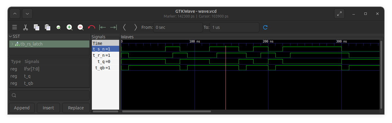The image size is (392, 123).
Task: Jump to the end time
Action: click(x=114, y=27)
